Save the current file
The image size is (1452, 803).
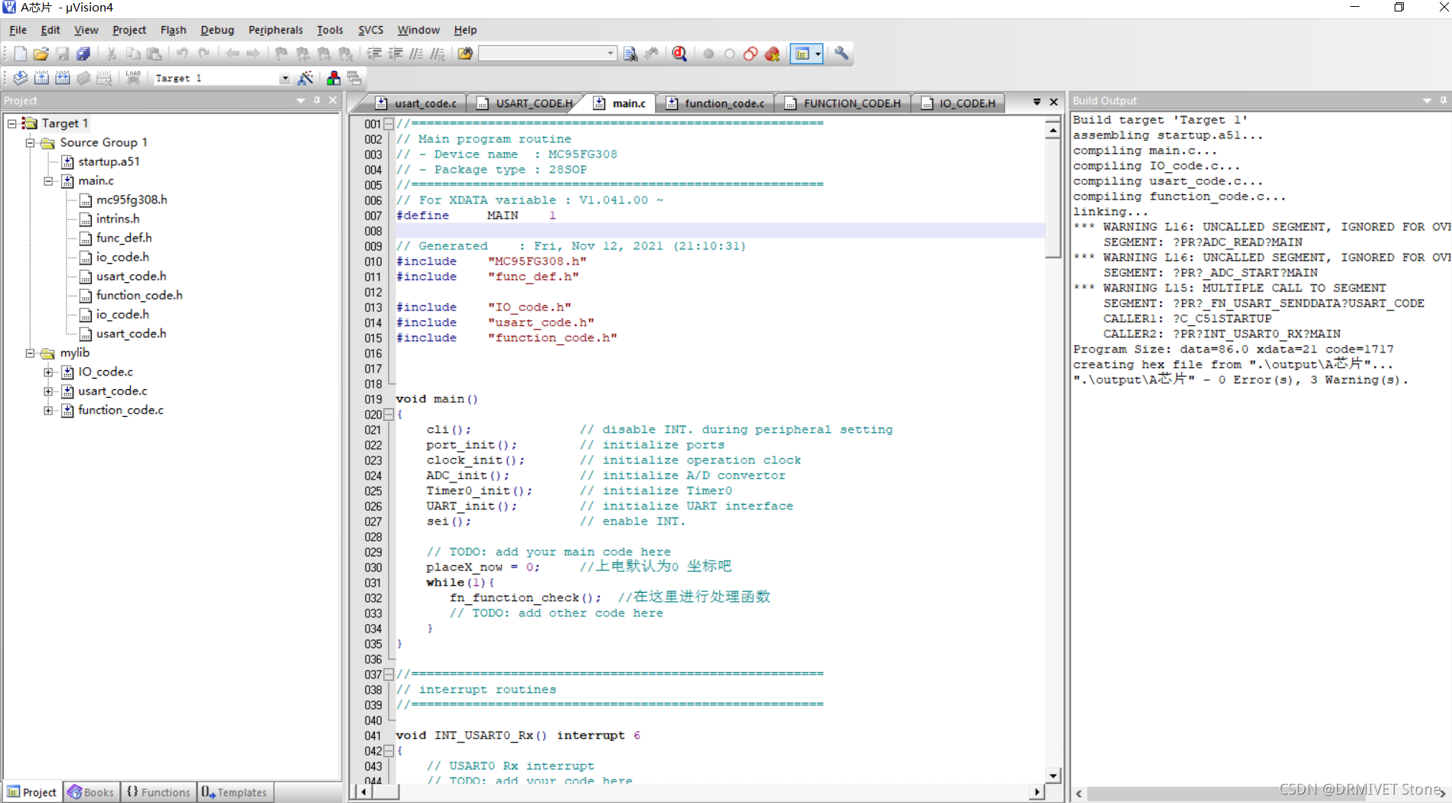point(63,54)
